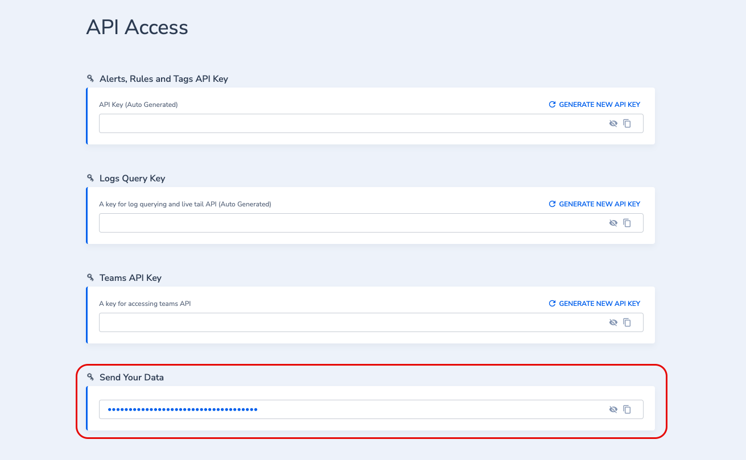Toggle visibility of the Logs Query key
The width and height of the screenshot is (746, 460).
[613, 223]
